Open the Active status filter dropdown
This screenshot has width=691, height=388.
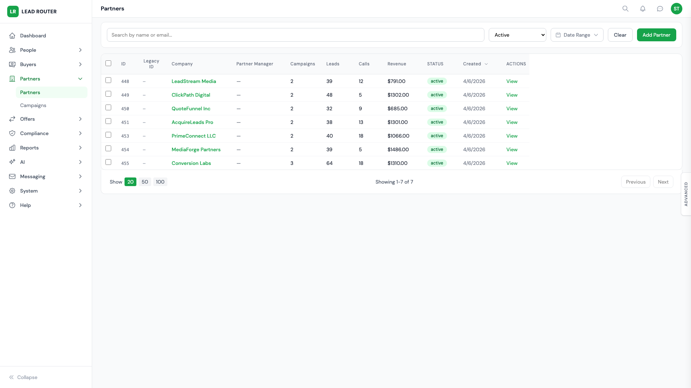(x=517, y=35)
